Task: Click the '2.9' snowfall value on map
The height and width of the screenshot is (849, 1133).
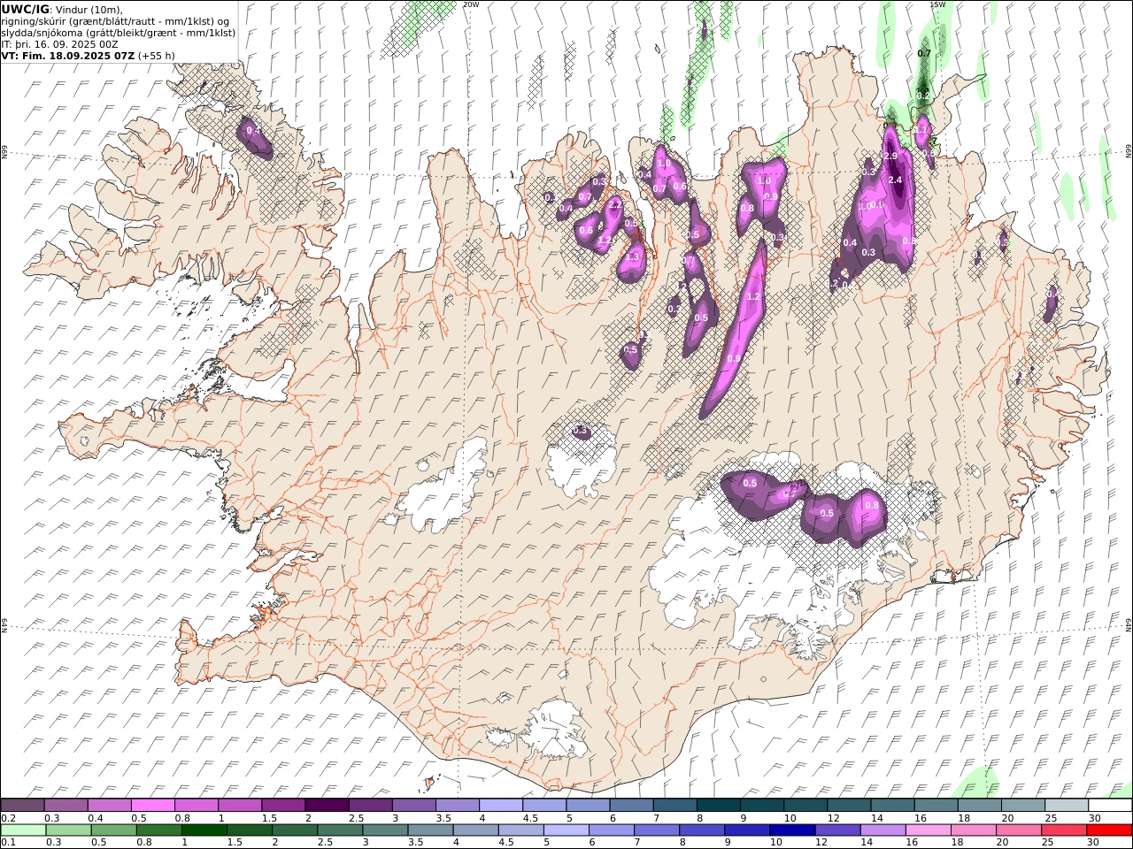Action: tap(890, 157)
